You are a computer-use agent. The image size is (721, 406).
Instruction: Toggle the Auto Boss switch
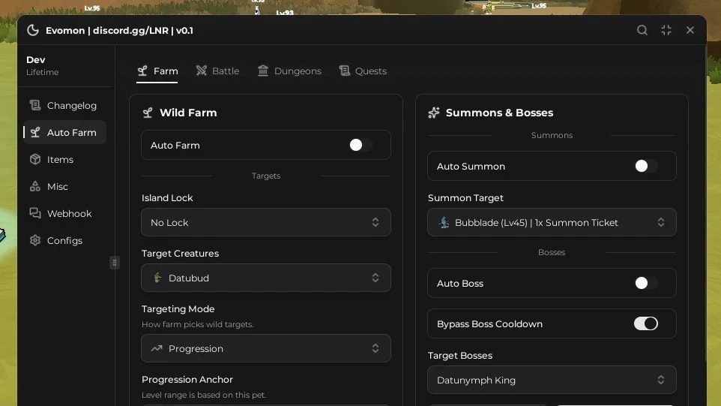pos(646,283)
